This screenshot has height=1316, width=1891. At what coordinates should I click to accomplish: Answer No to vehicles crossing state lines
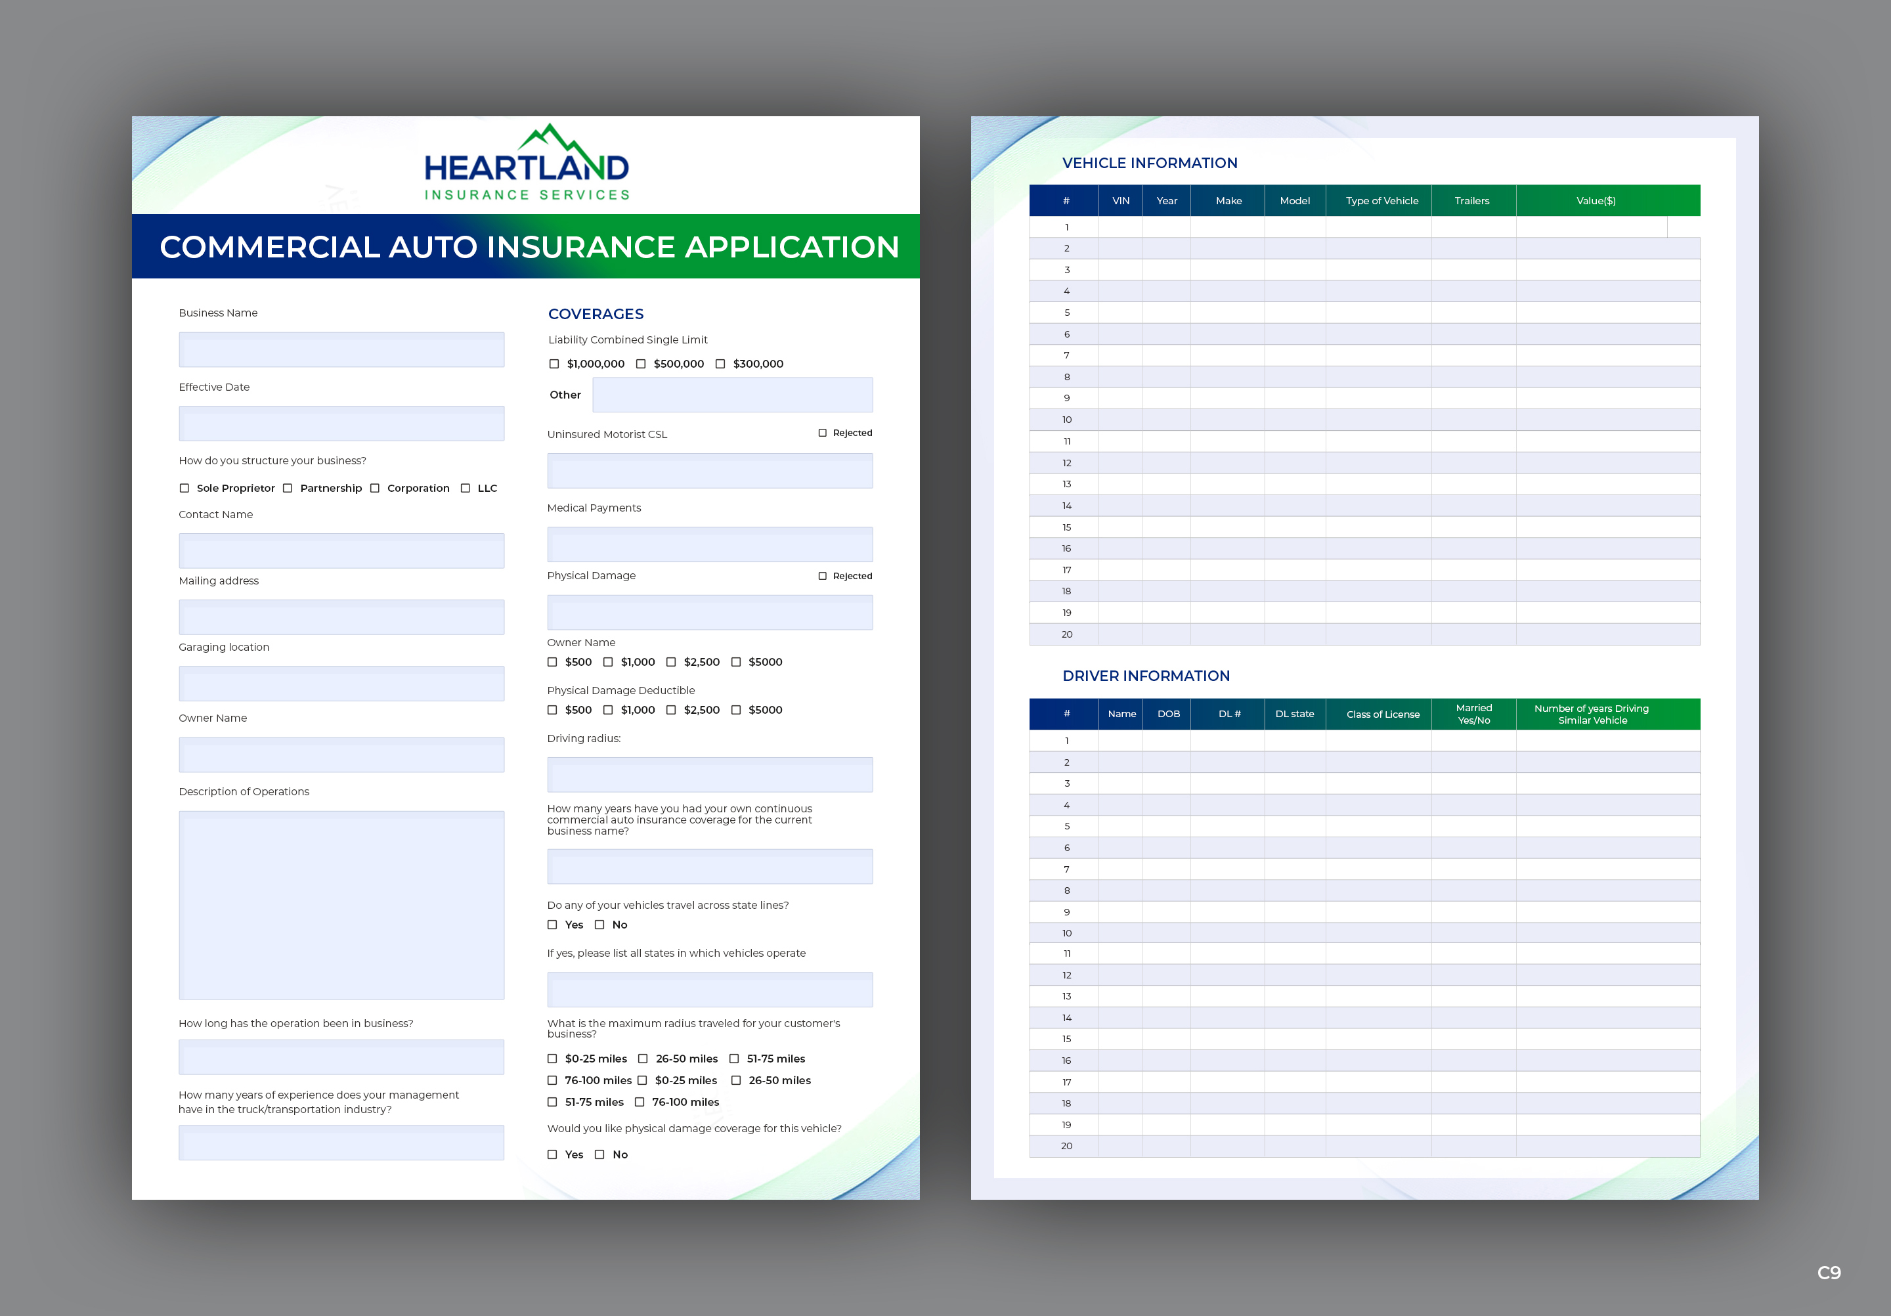click(x=599, y=925)
